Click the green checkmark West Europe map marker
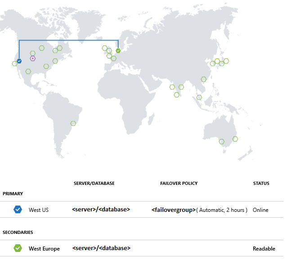The image size is (287, 260). pos(118,51)
